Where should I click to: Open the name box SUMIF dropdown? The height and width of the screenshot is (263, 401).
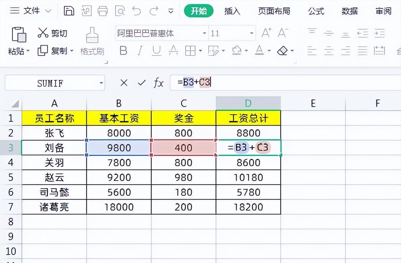tap(101, 83)
